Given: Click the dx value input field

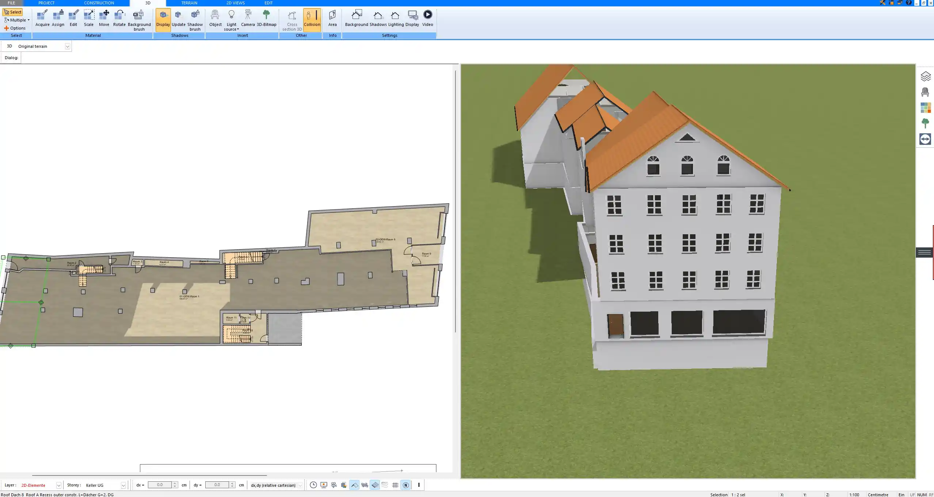Looking at the screenshot, I should tap(160, 485).
